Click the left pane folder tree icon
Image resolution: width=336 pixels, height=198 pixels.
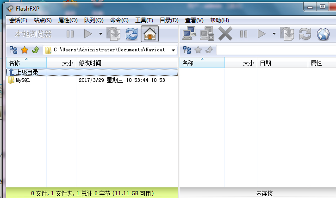pyautogui.click(x=13, y=50)
